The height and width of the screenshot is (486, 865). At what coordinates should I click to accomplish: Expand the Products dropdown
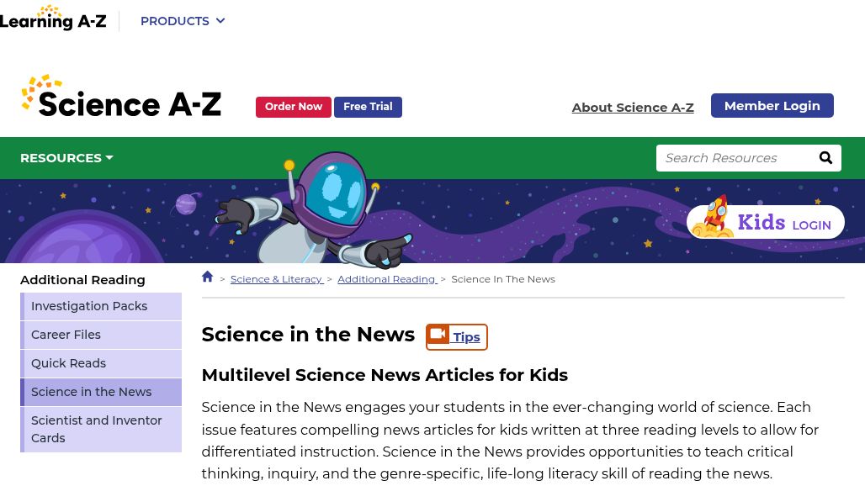pyautogui.click(x=183, y=21)
